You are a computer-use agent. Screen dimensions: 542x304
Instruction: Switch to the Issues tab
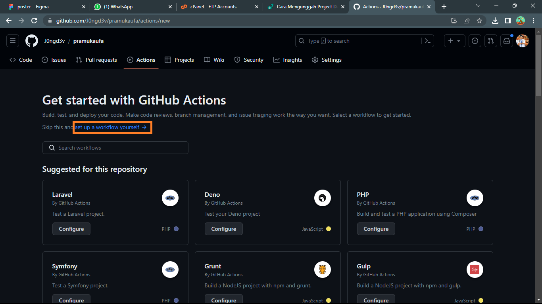[x=54, y=60]
